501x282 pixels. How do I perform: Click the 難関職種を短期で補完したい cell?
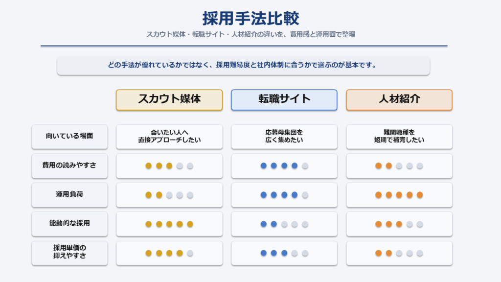399,137
